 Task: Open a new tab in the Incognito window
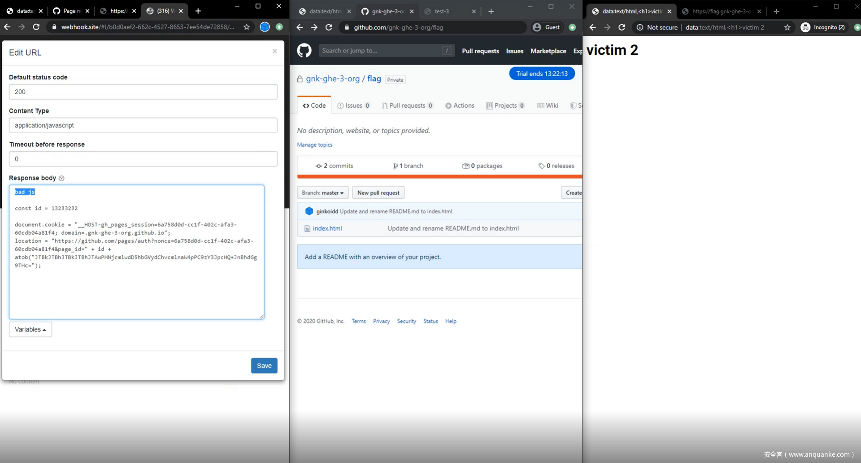776,11
